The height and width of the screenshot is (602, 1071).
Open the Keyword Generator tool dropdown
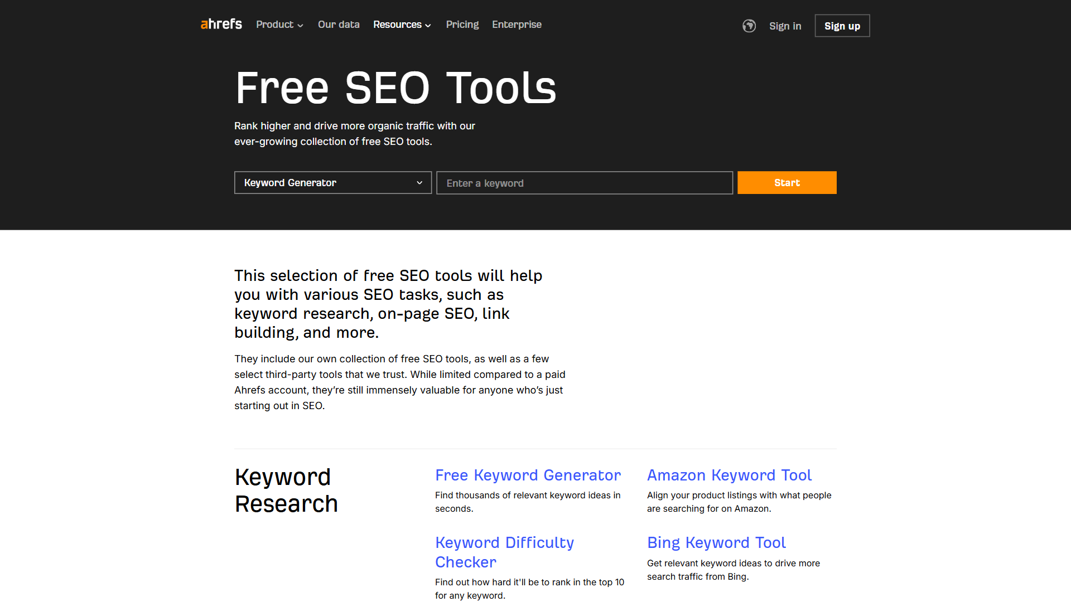point(333,183)
